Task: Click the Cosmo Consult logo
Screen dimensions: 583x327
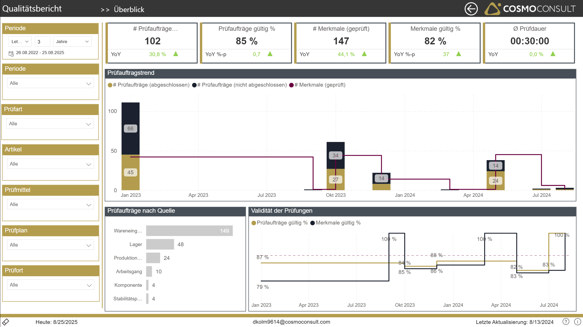Action: pos(530,9)
